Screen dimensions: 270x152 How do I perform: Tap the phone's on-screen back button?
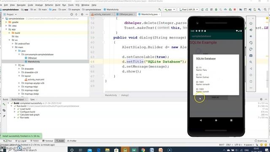pos(201,120)
